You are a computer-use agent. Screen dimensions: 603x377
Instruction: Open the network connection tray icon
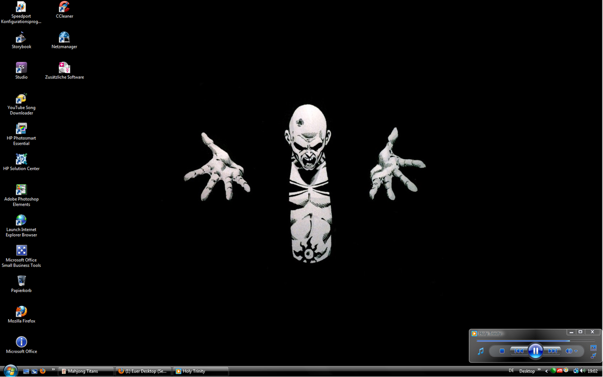click(x=576, y=371)
